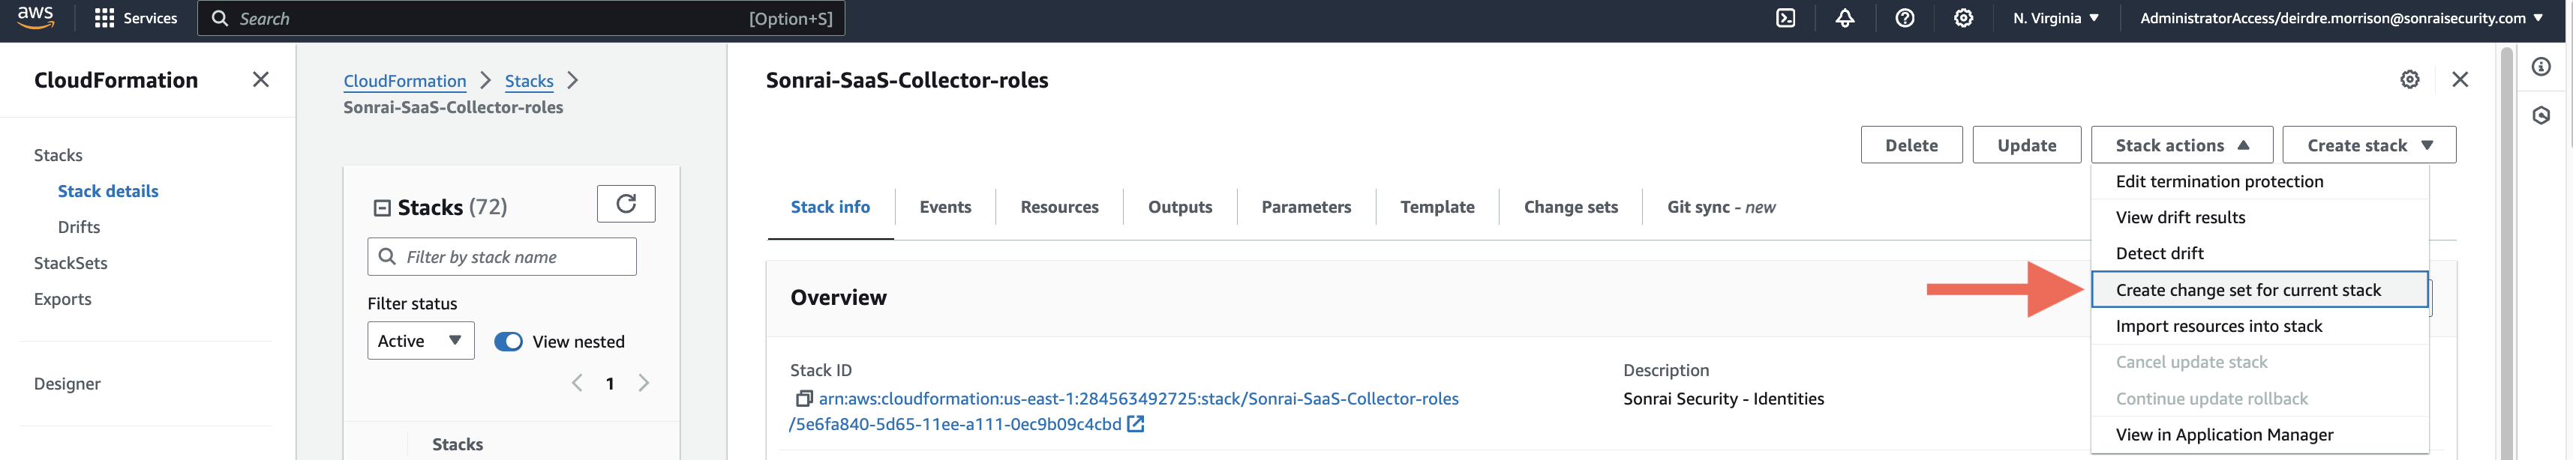Screen dimensions: 2573x460
Task: Refresh the stacks list
Action: pyautogui.click(x=626, y=204)
